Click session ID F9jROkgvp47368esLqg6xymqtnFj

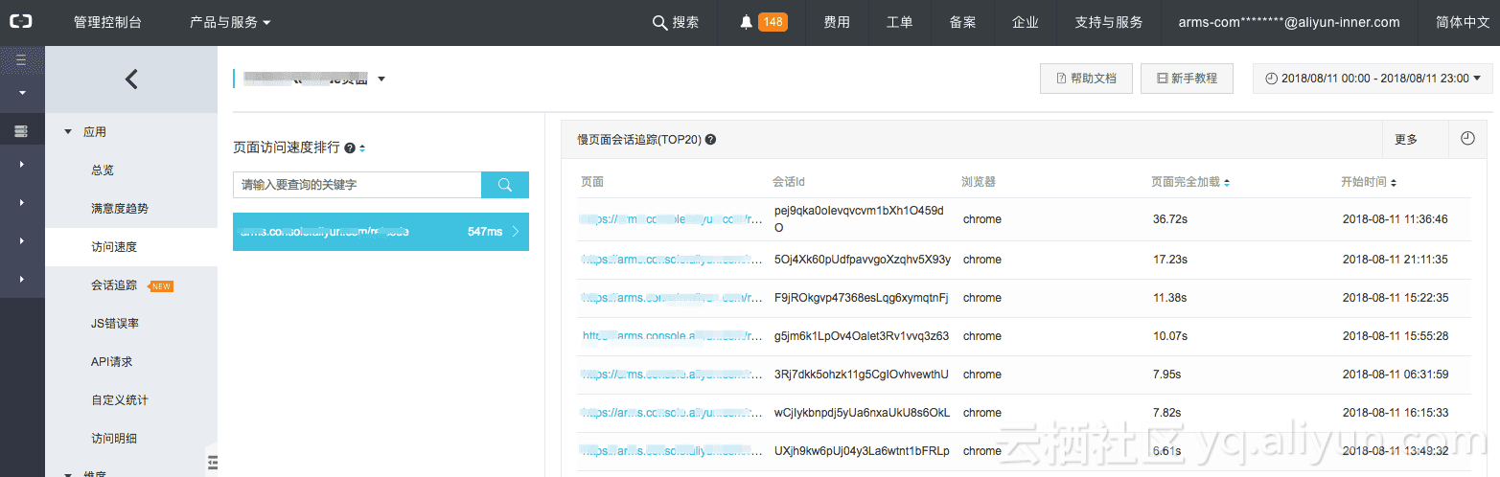pyautogui.click(x=861, y=298)
